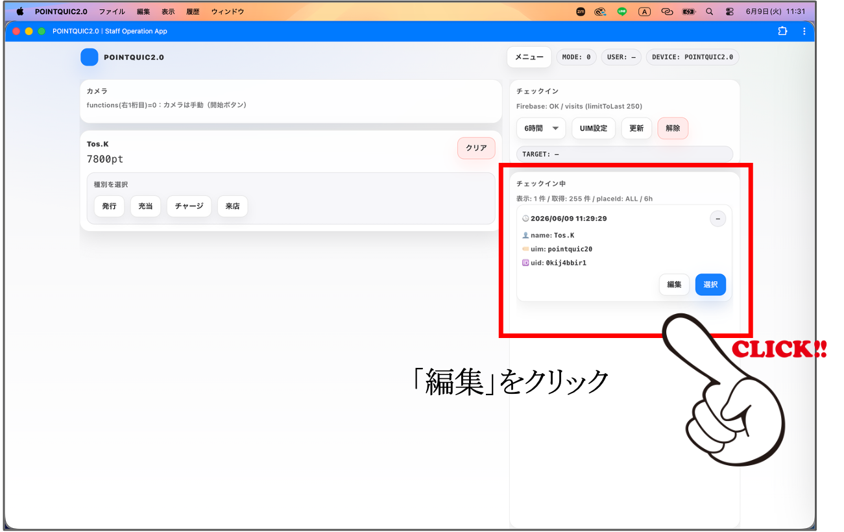Click uim value pointquic20
Image resolution: width=844 pixels, height=532 pixels.
point(570,249)
